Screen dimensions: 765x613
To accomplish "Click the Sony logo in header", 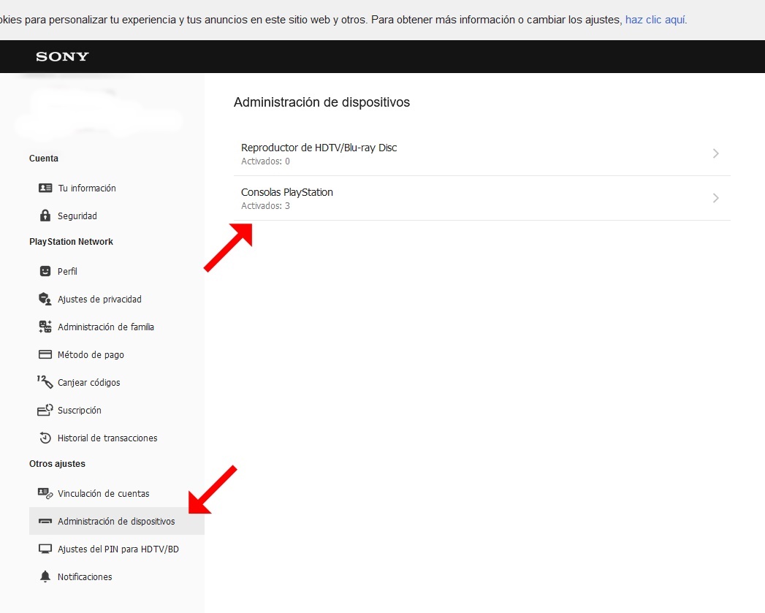I will [62, 56].
